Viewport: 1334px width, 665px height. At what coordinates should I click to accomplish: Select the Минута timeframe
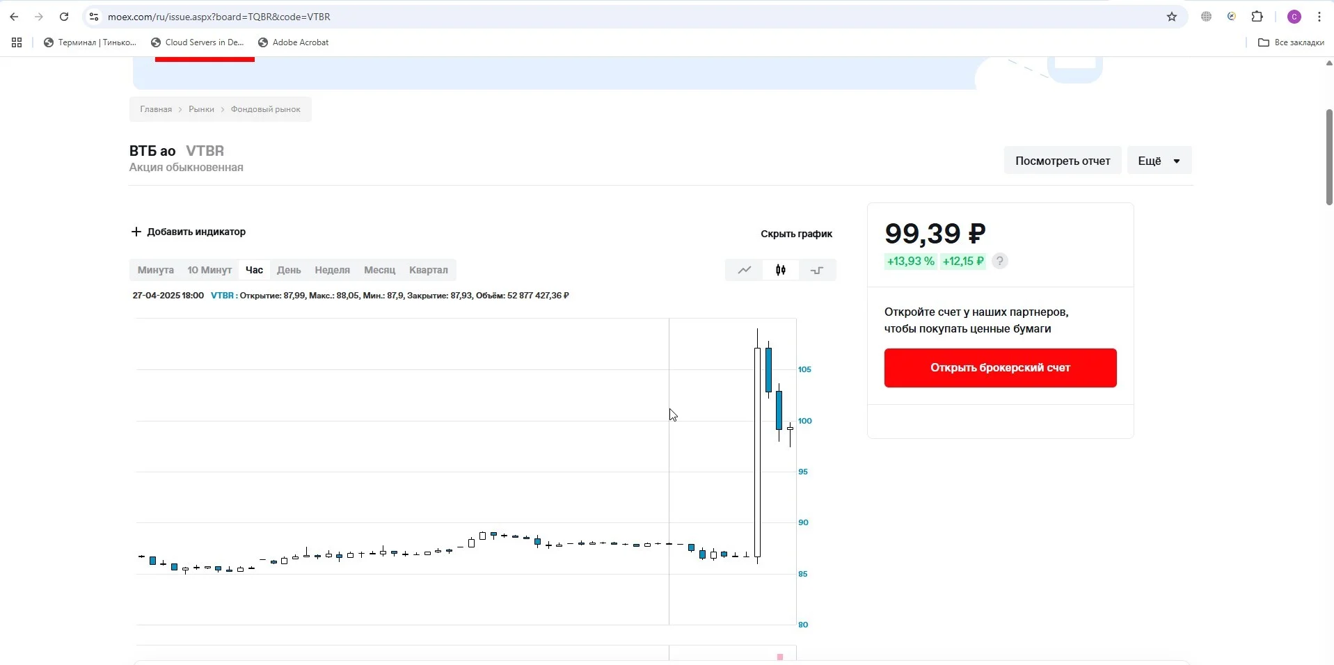click(156, 270)
